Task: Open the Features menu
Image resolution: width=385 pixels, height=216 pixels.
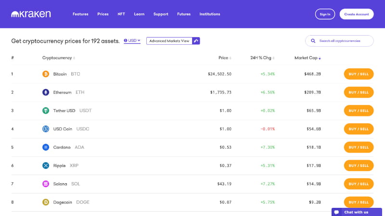Action: click(80, 14)
